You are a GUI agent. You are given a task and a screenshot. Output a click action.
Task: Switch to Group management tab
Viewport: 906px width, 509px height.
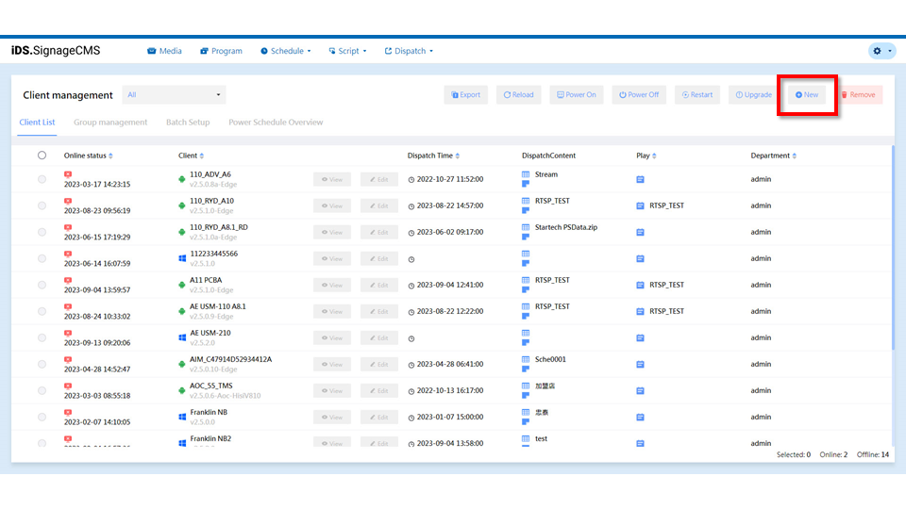coord(110,123)
